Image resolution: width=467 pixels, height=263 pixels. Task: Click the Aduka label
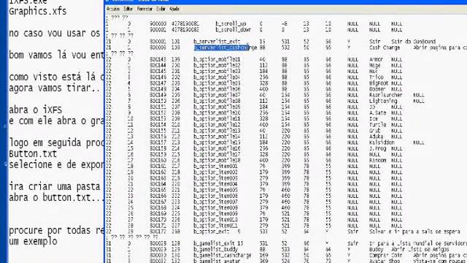377,137
